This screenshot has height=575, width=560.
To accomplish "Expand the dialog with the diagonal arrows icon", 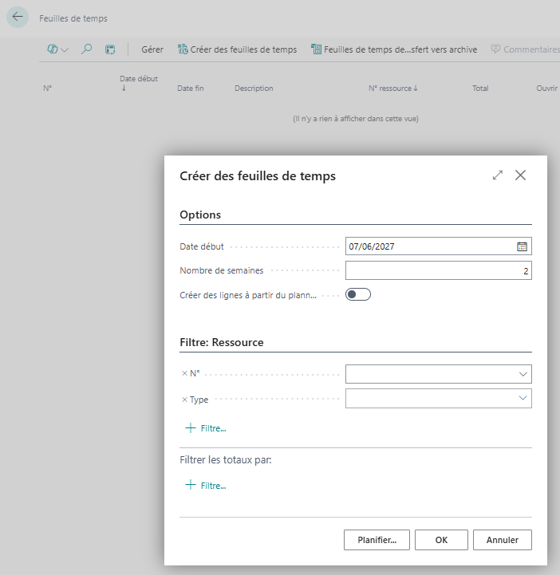I will (x=497, y=175).
